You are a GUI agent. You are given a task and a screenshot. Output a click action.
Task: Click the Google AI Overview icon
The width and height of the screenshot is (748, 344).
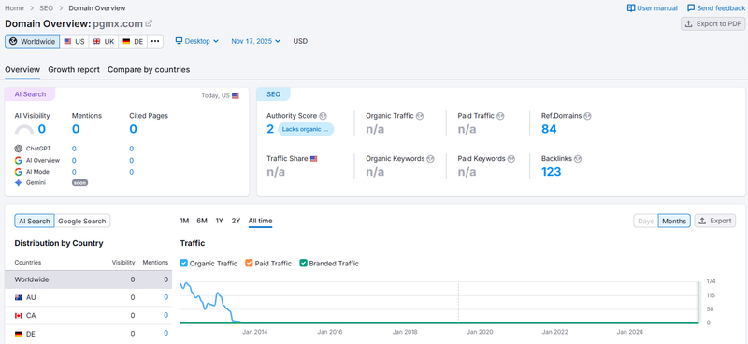click(19, 160)
